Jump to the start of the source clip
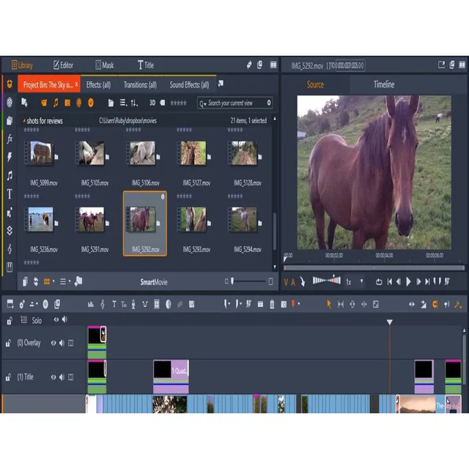This screenshot has width=469, height=469. coord(389,281)
